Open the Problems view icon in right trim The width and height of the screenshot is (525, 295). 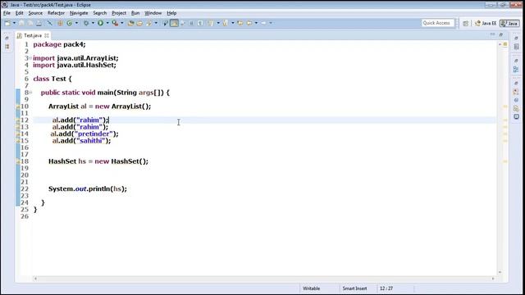tap(516, 91)
